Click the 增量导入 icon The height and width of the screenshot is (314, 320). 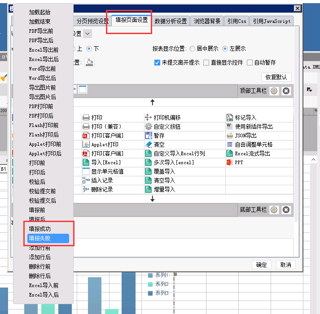point(149,189)
